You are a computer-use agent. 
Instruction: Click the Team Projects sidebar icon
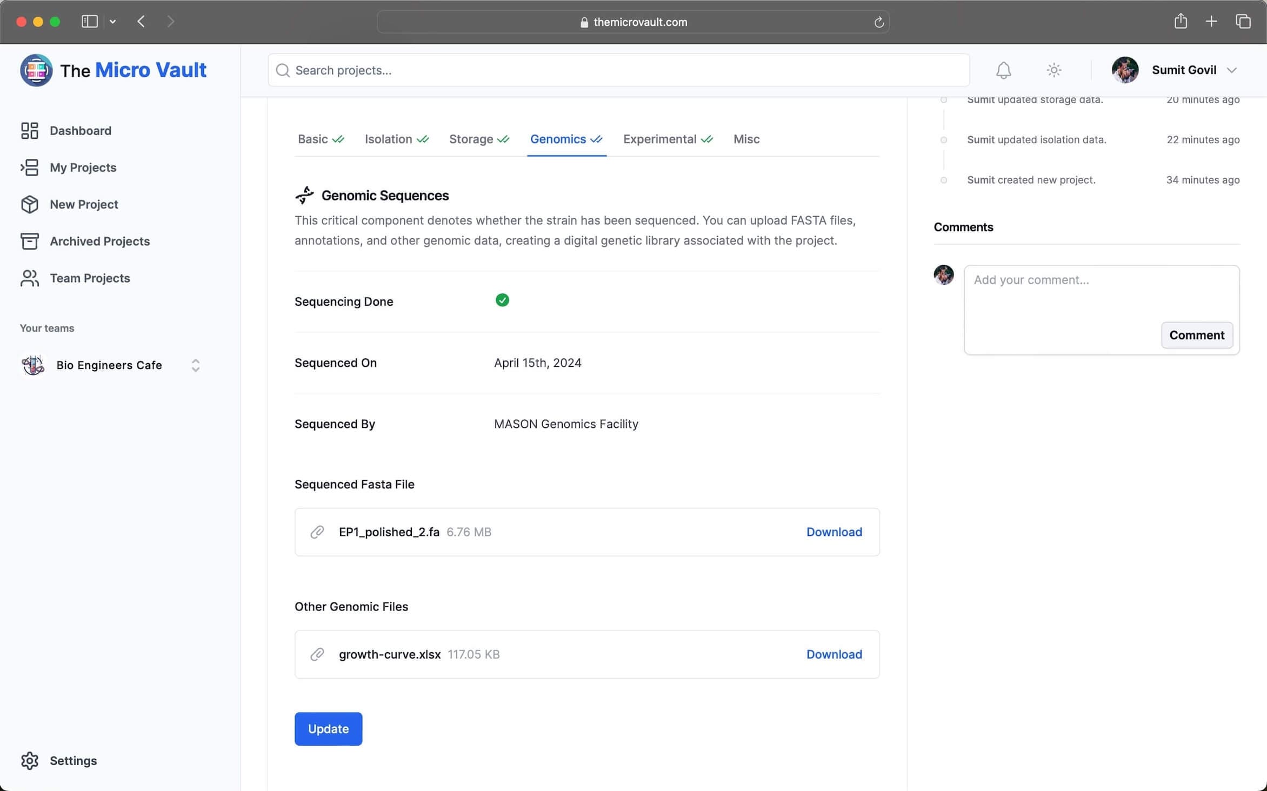tap(30, 277)
